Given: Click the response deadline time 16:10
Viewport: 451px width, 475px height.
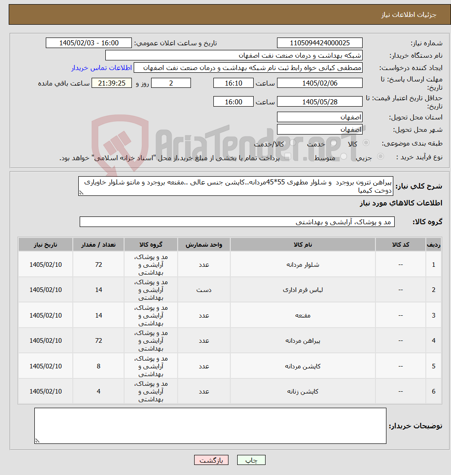Looking at the screenshot, I should click(234, 83).
